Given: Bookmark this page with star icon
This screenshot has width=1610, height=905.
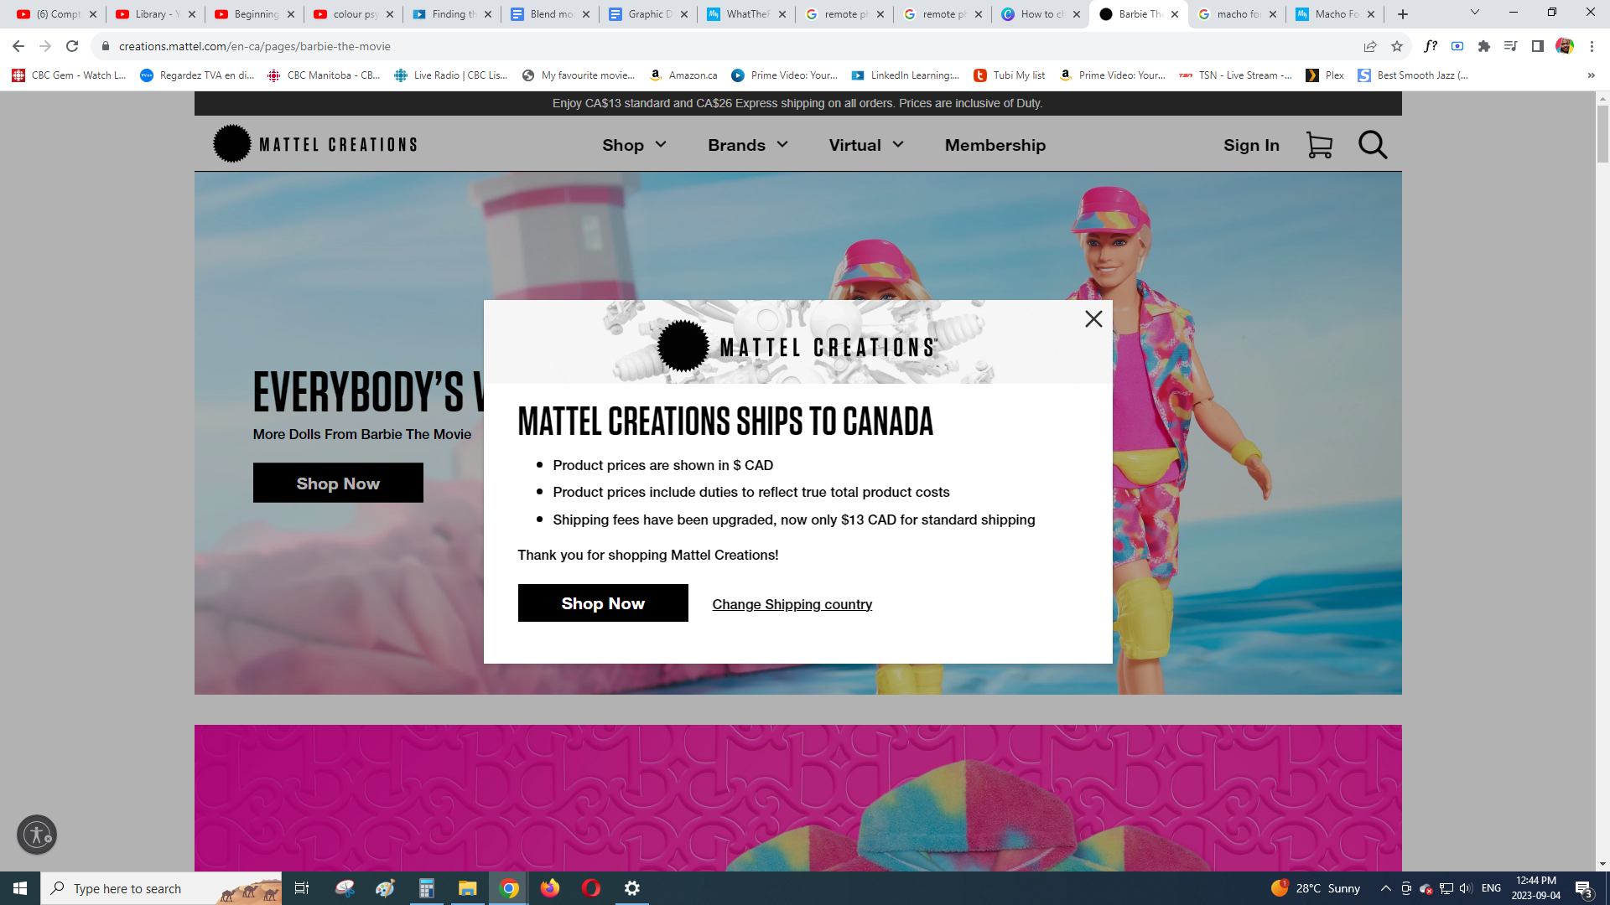Looking at the screenshot, I should click(1397, 46).
